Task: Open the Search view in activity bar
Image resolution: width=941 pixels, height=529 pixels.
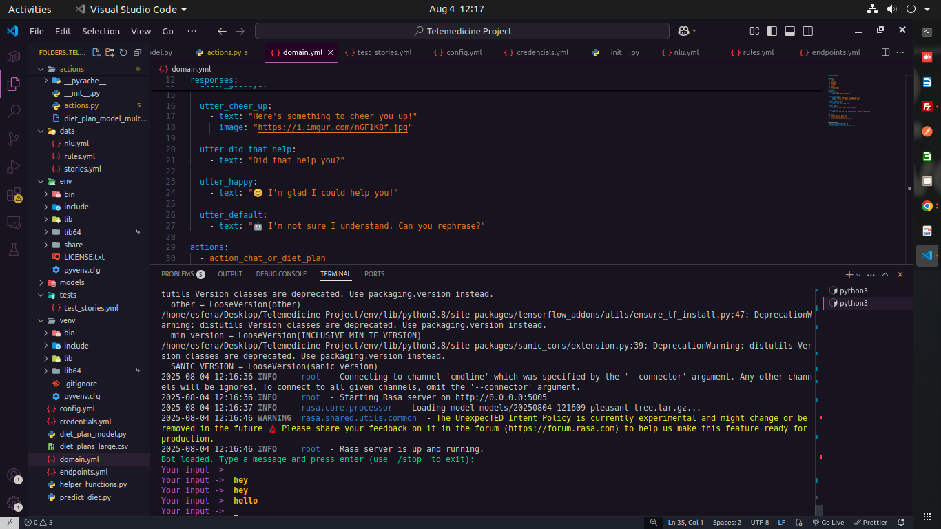Action: click(x=13, y=111)
